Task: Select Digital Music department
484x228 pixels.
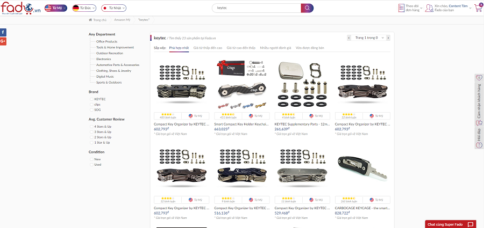Action: [x=105, y=77]
